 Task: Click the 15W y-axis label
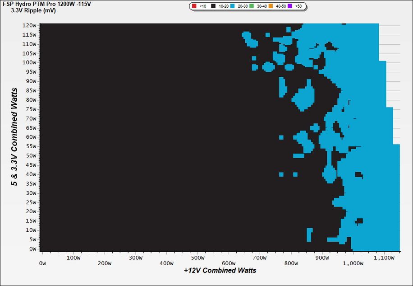point(31,220)
